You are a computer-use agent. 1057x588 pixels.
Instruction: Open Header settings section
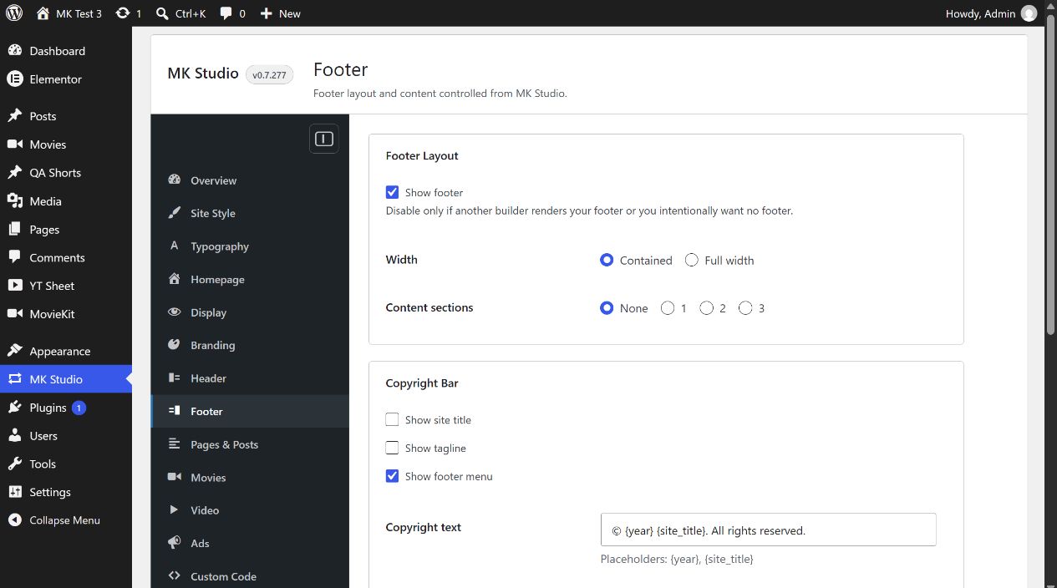click(250, 378)
